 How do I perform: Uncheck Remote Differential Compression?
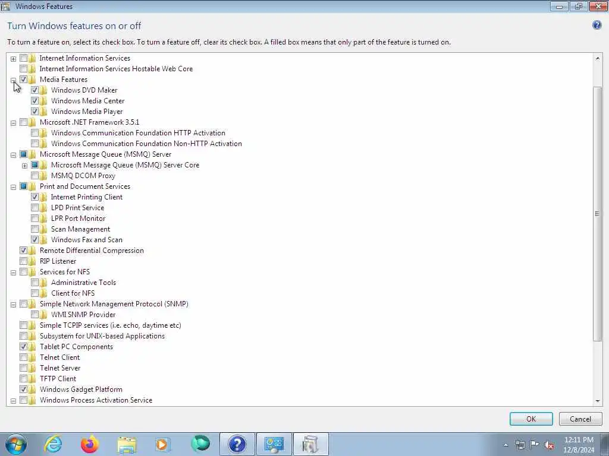[x=23, y=251]
